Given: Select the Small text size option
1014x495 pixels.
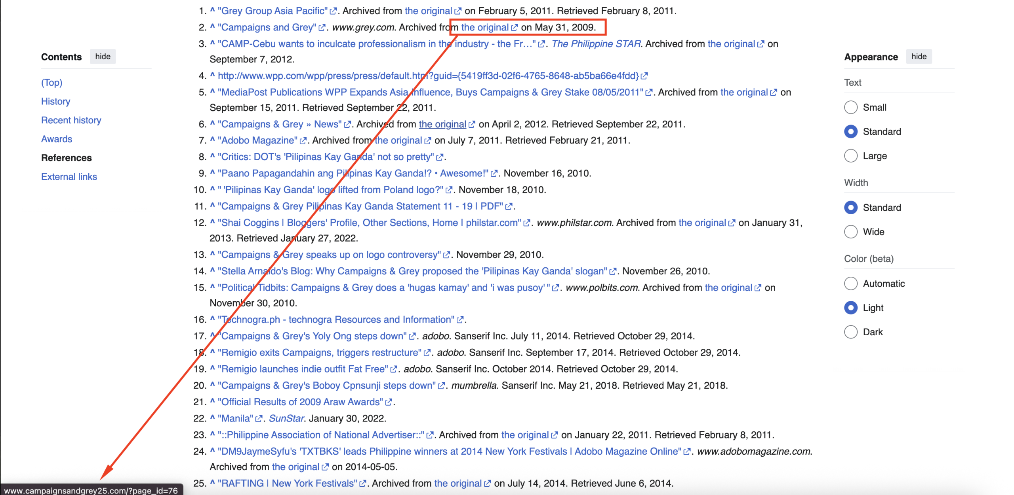Looking at the screenshot, I should (850, 107).
